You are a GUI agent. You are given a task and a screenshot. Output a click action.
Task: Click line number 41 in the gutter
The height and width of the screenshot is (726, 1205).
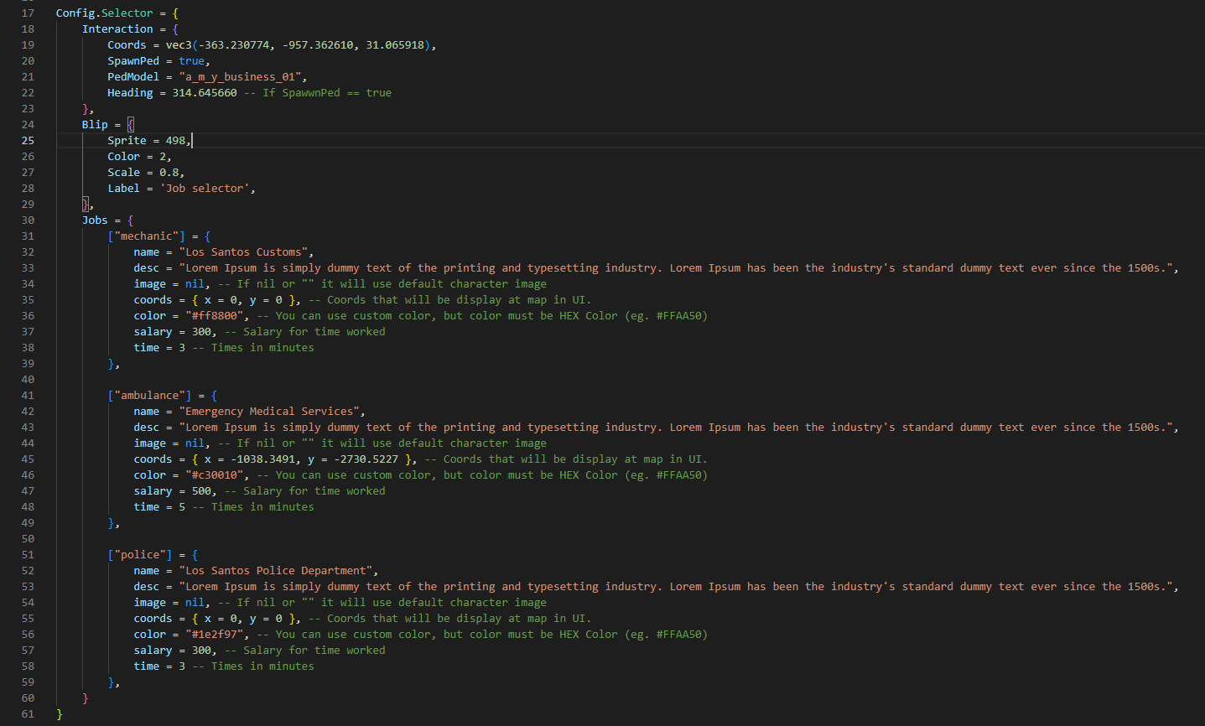28,396
